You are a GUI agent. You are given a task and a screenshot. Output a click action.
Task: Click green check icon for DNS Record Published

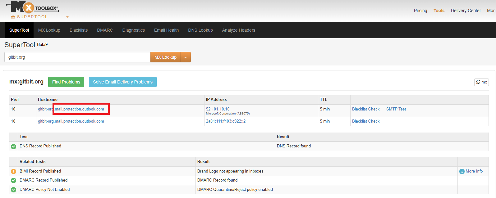tap(13, 146)
